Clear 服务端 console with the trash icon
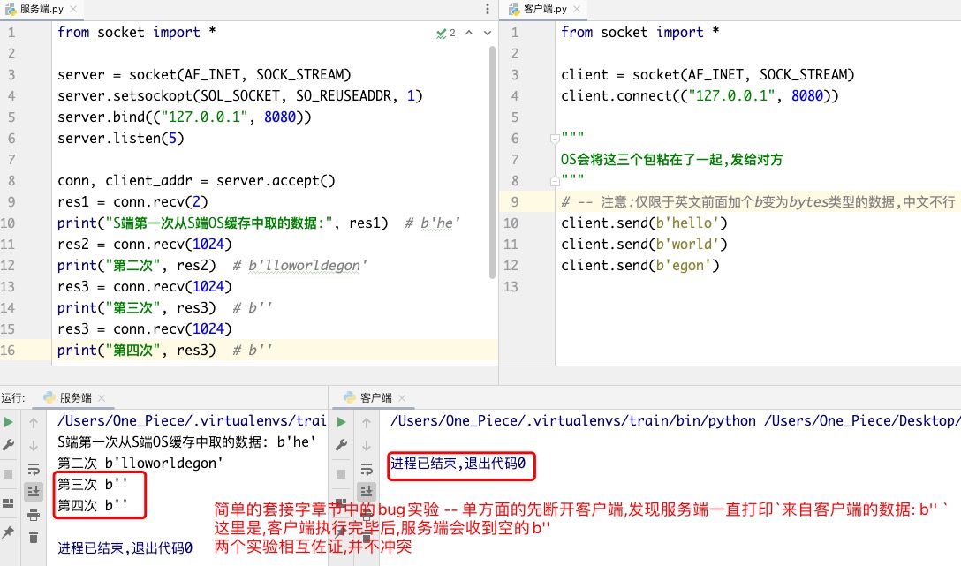Screen dimensions: 961x566 click(x=34, y=537)
